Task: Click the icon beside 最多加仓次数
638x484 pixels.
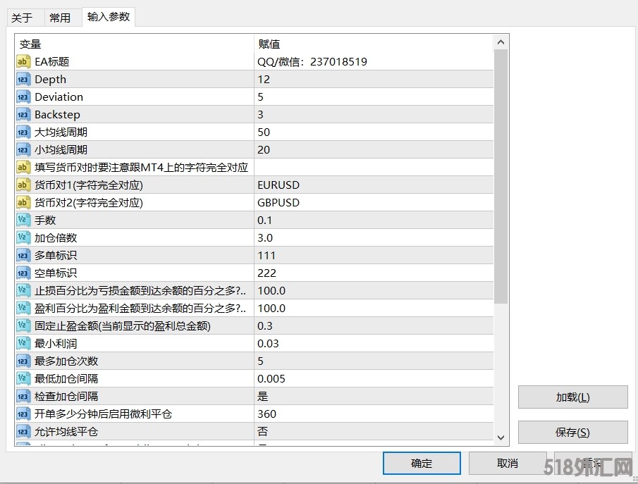Action: click(23, 361)
